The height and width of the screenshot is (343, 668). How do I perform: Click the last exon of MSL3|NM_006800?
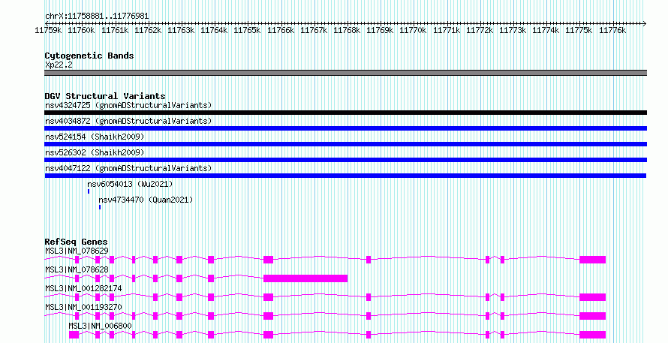(593, 335)
